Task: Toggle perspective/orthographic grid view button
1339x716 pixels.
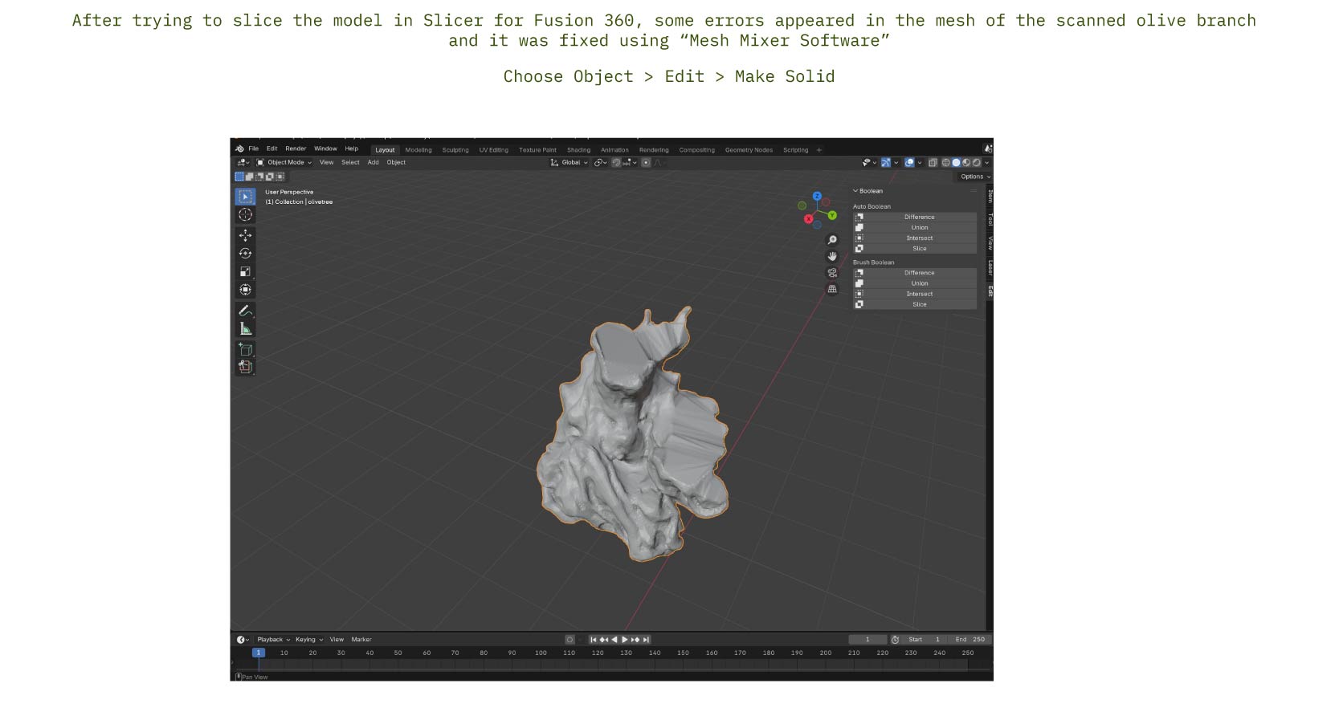Action: tap(832, 289)
